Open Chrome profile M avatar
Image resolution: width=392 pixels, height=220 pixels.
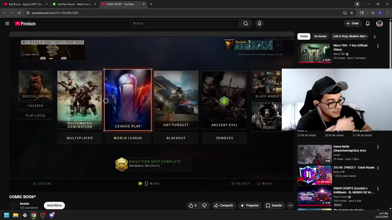(380, 13)
